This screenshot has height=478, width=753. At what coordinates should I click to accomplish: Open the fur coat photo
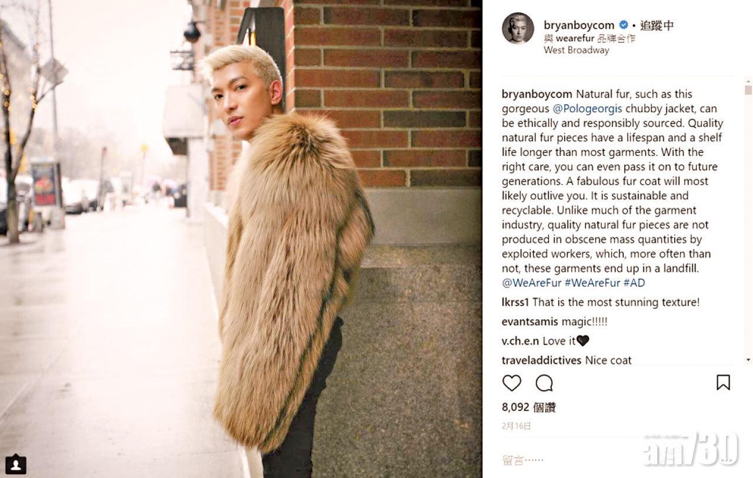point(241,239)
